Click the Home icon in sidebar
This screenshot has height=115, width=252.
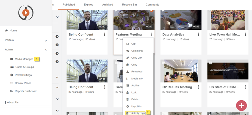(6, 30)
